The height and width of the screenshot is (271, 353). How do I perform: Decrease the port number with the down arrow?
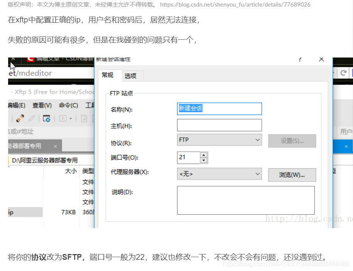203,160
